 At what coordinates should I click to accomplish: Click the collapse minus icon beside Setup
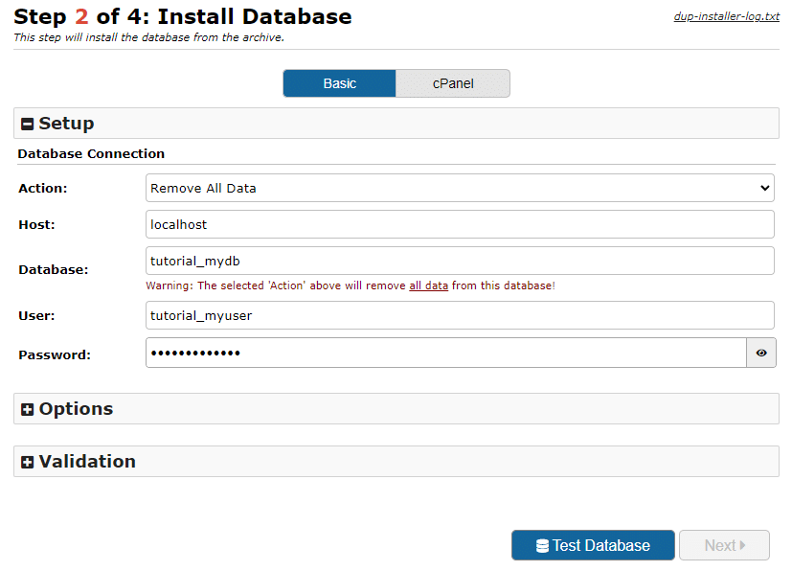click(26, 123)
